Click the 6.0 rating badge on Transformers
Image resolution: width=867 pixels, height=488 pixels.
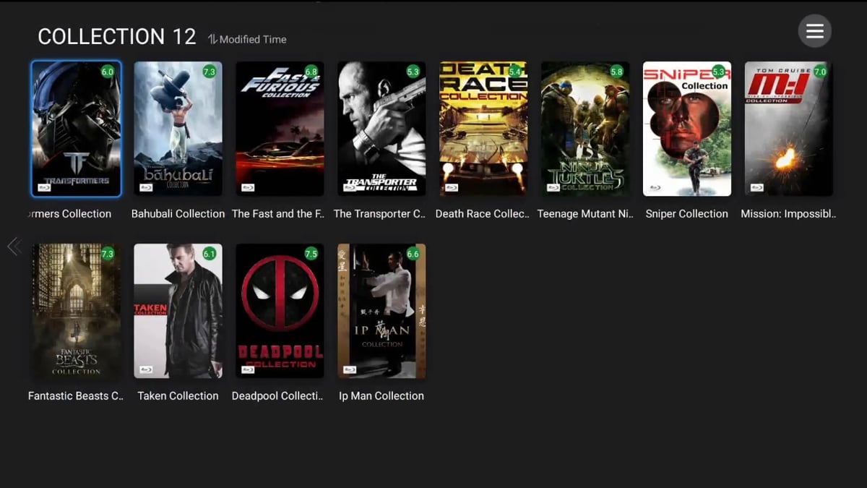pos(108,72)
